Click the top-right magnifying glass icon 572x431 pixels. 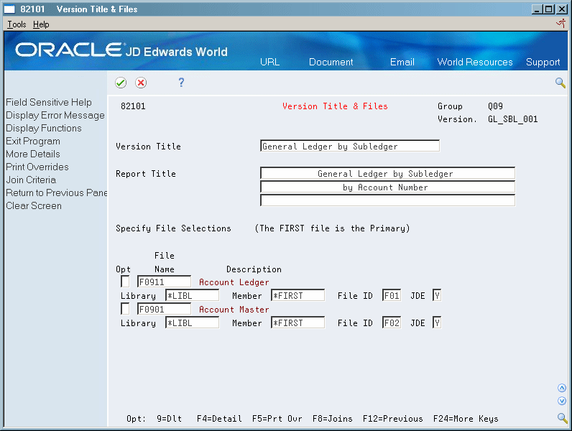(x=561, y=83)
